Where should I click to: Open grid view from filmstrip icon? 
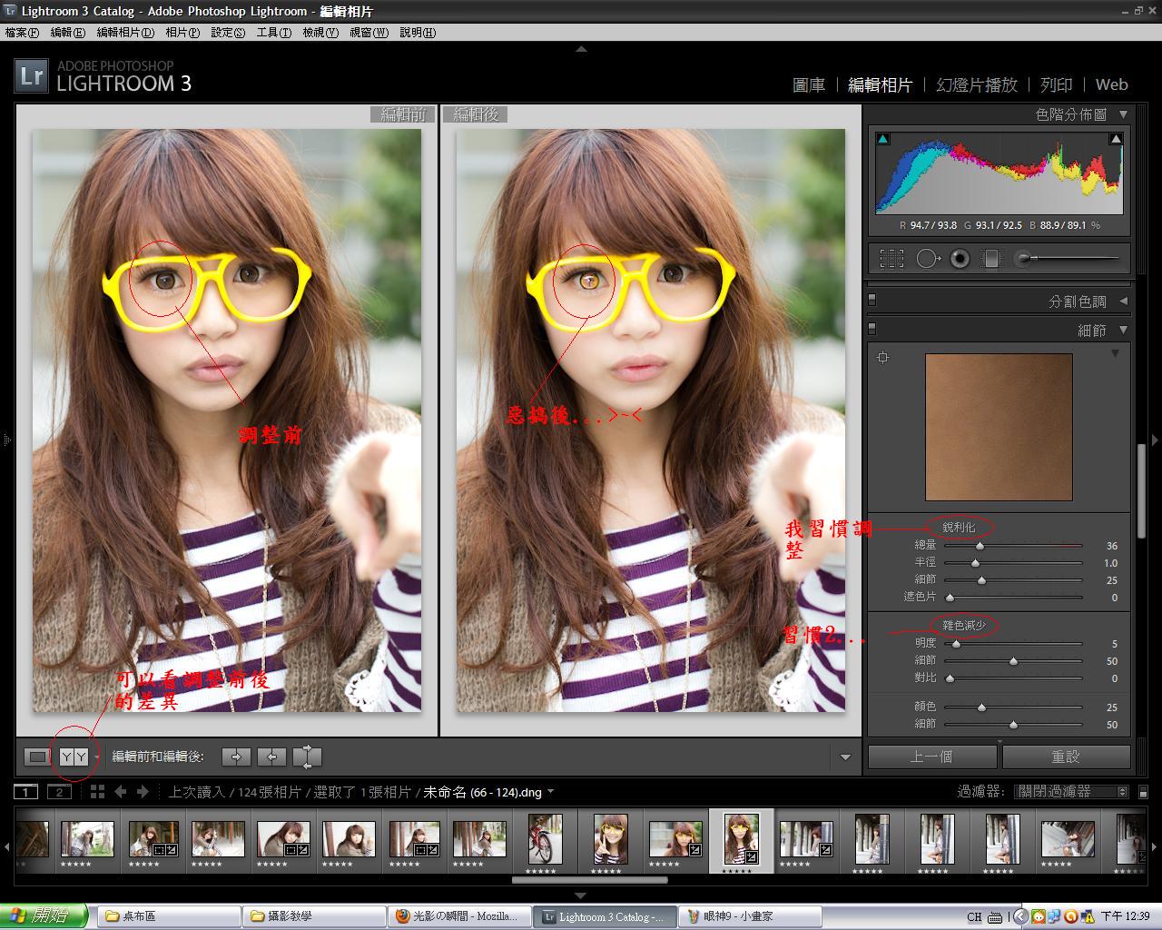pyautogui.click(x=98, y=792)
